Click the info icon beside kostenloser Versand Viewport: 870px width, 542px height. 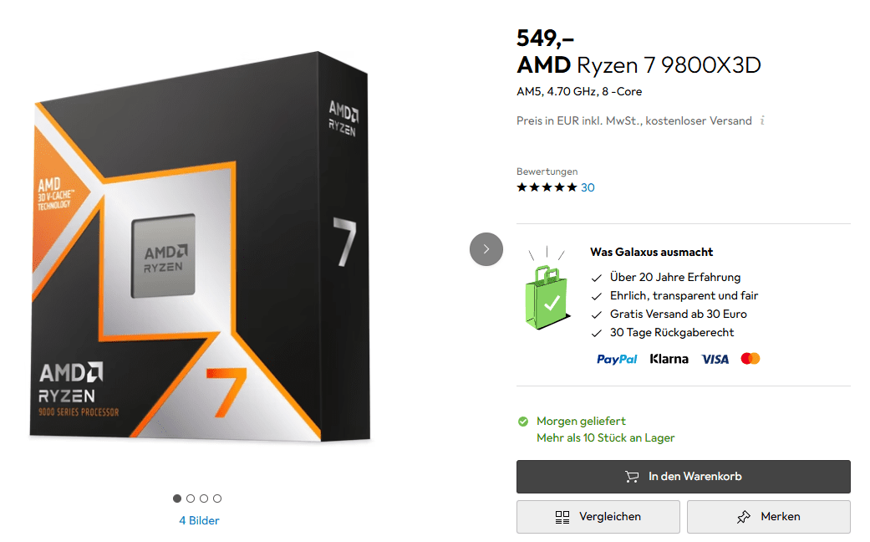click(x=761, y=120)
